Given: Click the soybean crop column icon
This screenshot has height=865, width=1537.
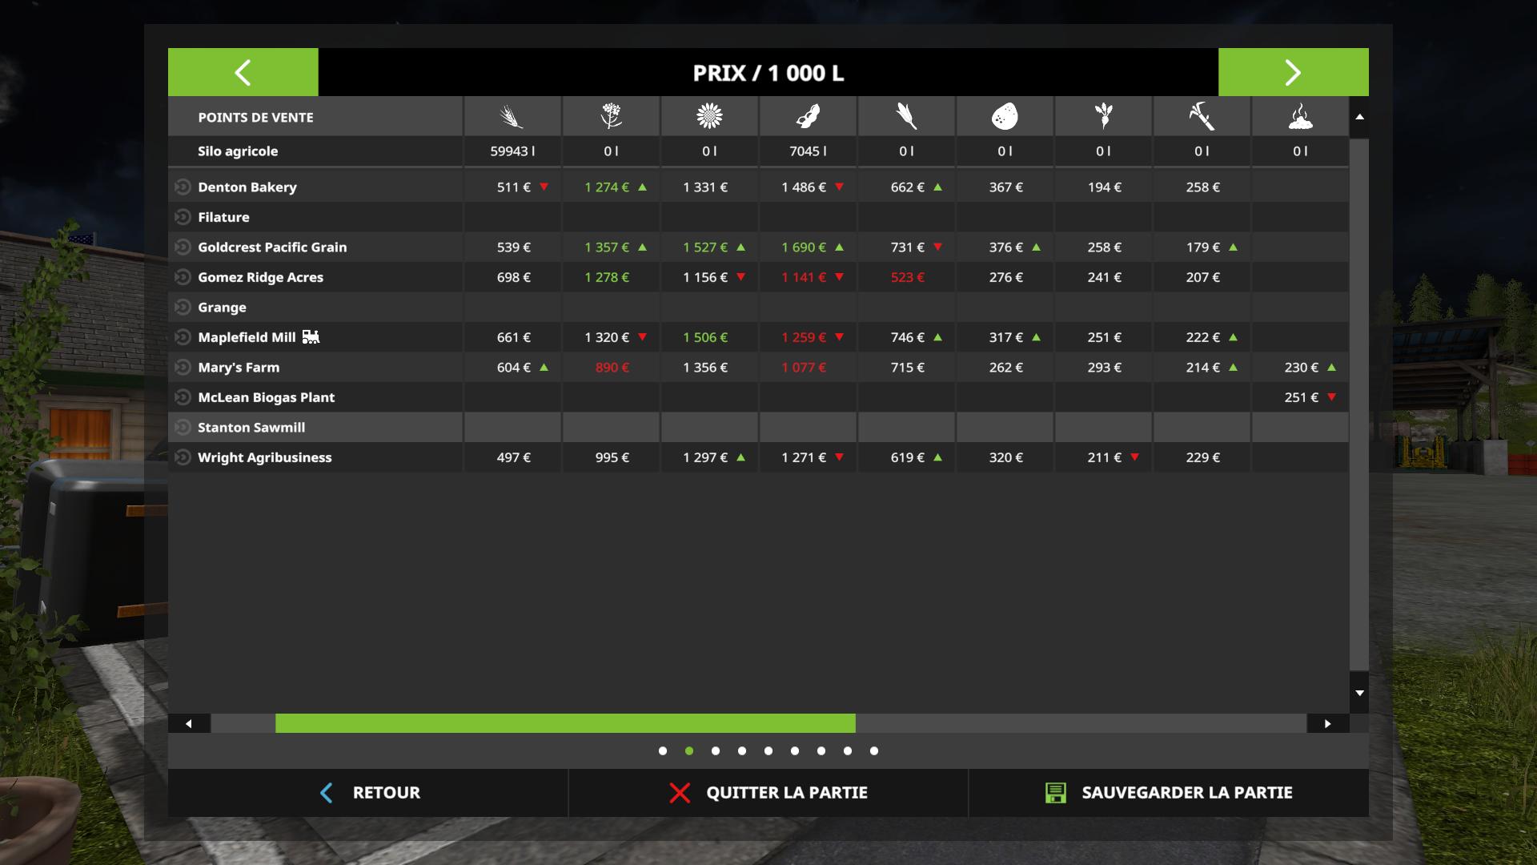Looking at the screenshot, I should [808, 117].
